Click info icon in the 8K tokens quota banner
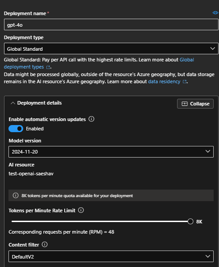 [16, 195]
